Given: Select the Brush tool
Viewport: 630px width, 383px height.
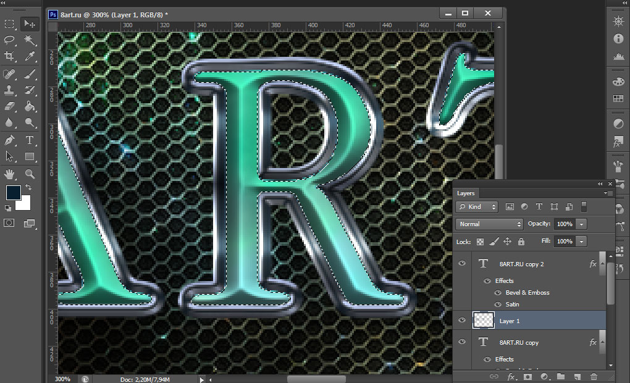Looking at the screenshot, I should point(29,74).
